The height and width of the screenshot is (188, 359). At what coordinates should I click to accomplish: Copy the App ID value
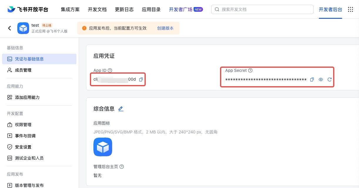tap(141, 79)
